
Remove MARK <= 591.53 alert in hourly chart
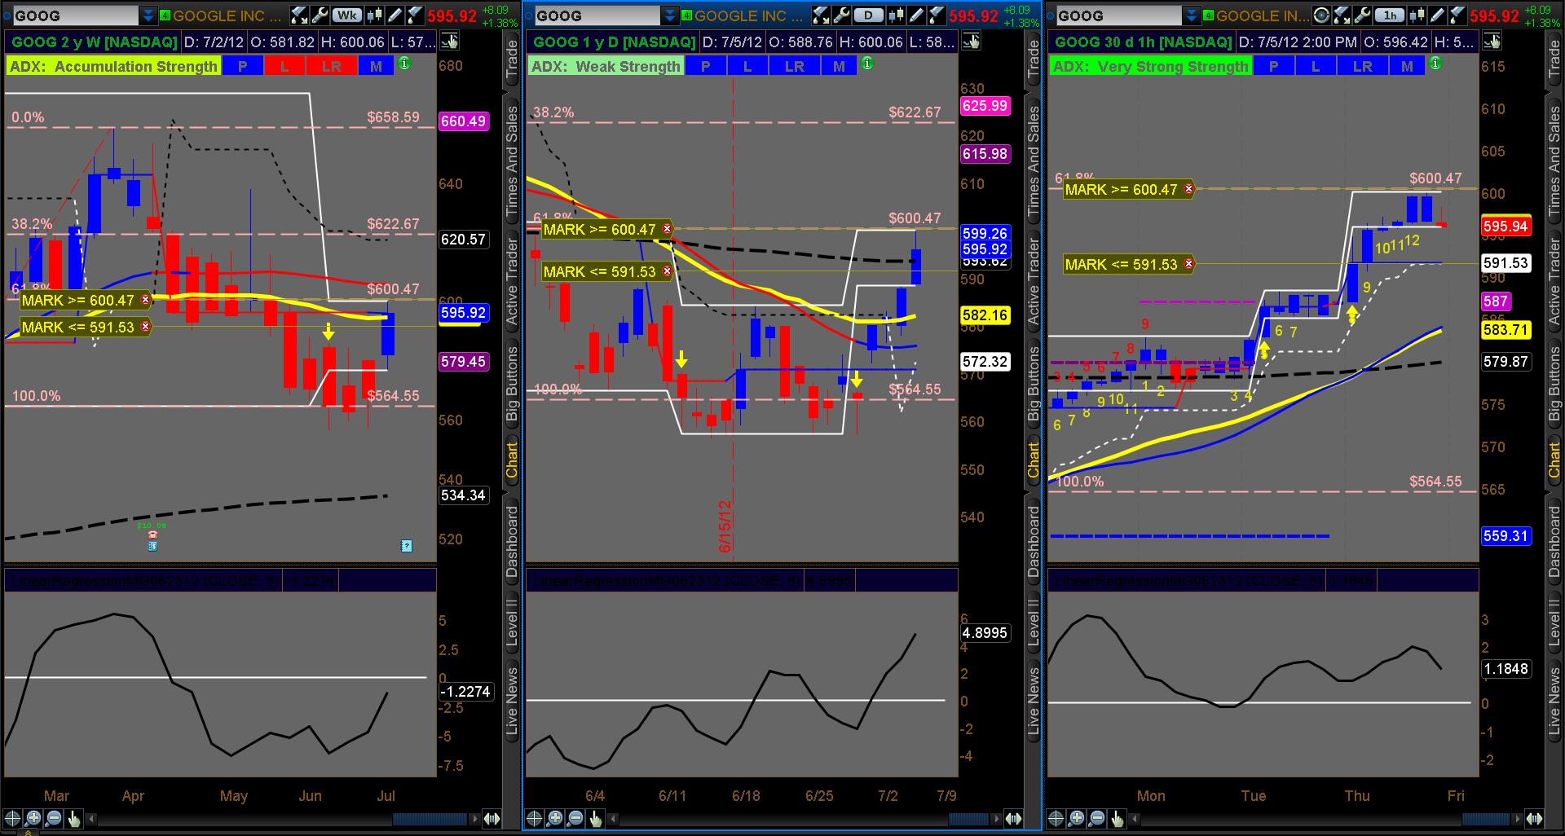tap(1189, 264)
